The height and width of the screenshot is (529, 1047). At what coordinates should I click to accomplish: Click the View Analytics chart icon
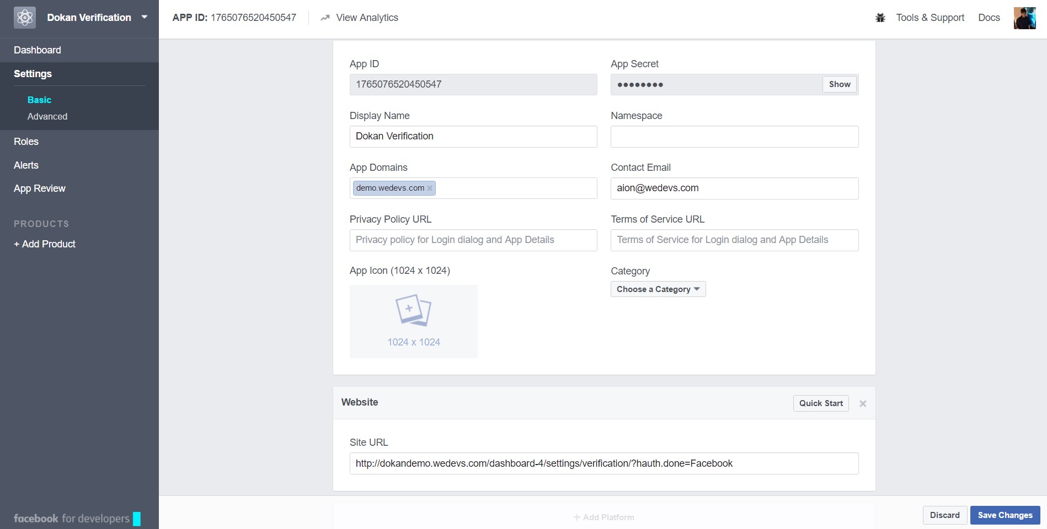pos(325,18)
